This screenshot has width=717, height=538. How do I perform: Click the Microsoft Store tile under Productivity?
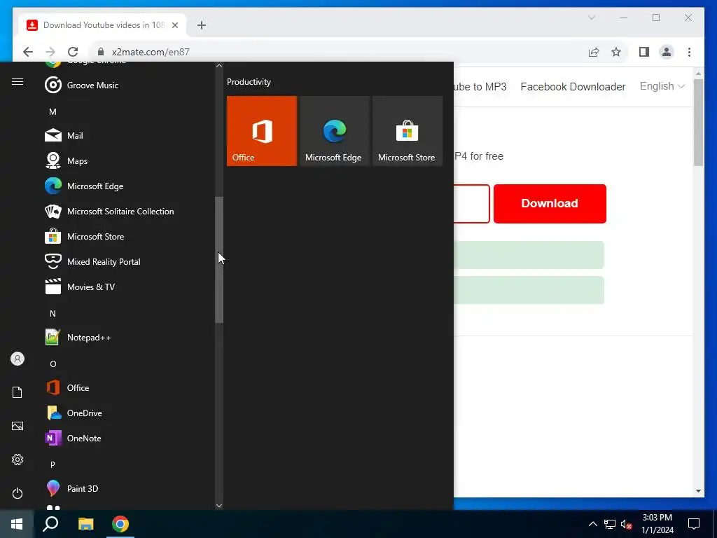[408, 131]
